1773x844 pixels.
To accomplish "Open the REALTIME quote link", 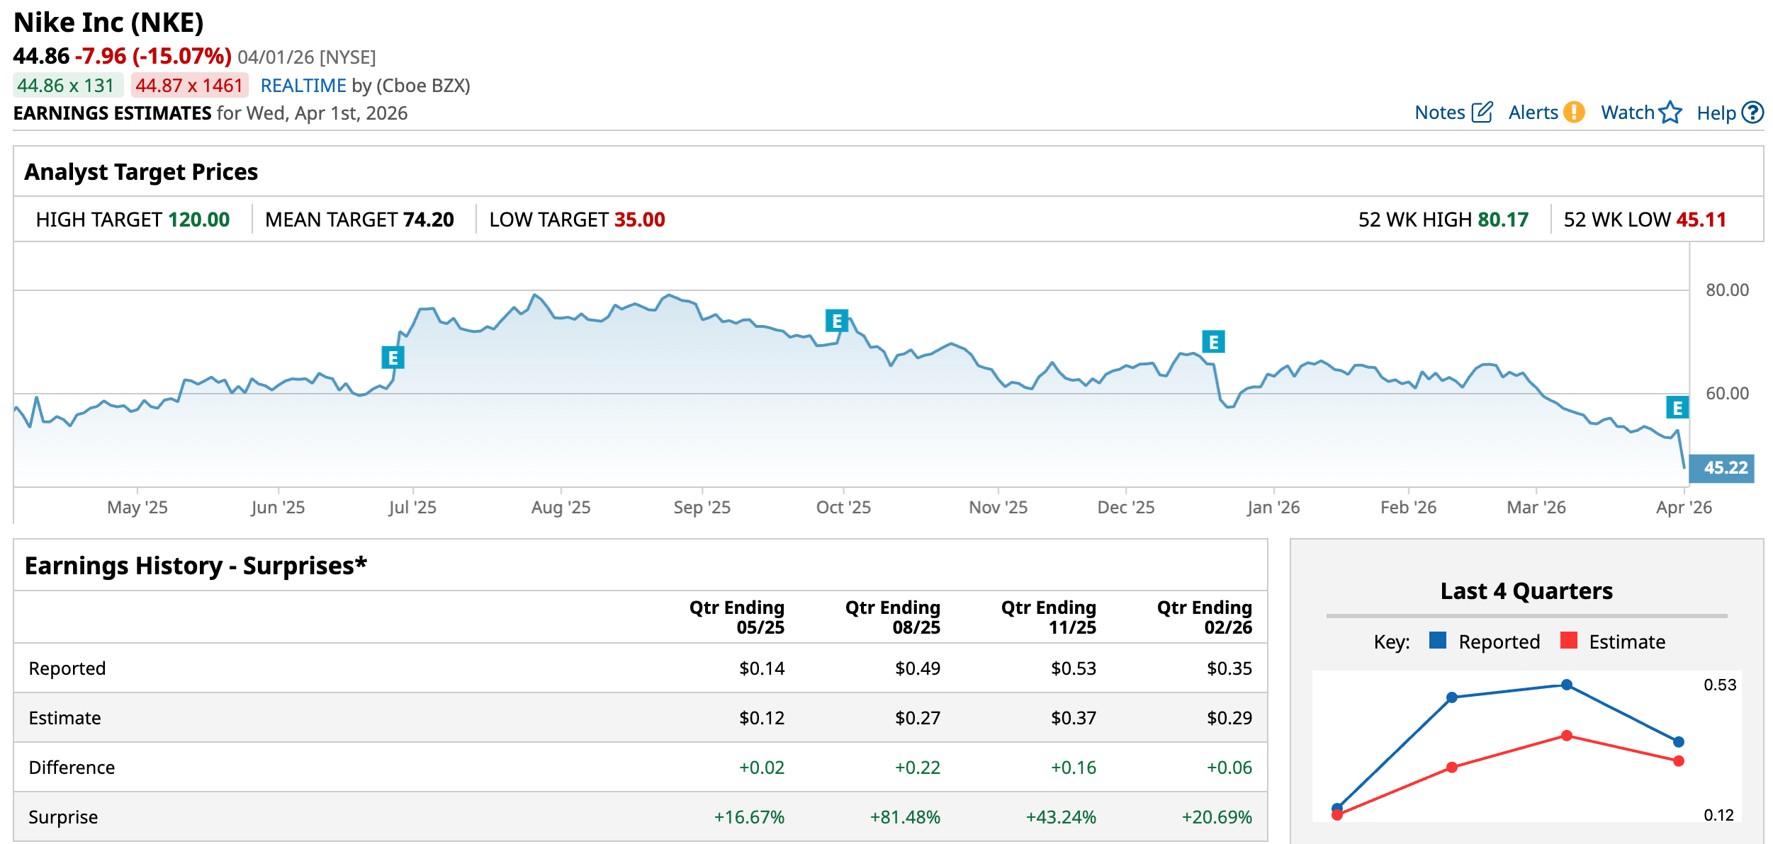I will 303,86.
